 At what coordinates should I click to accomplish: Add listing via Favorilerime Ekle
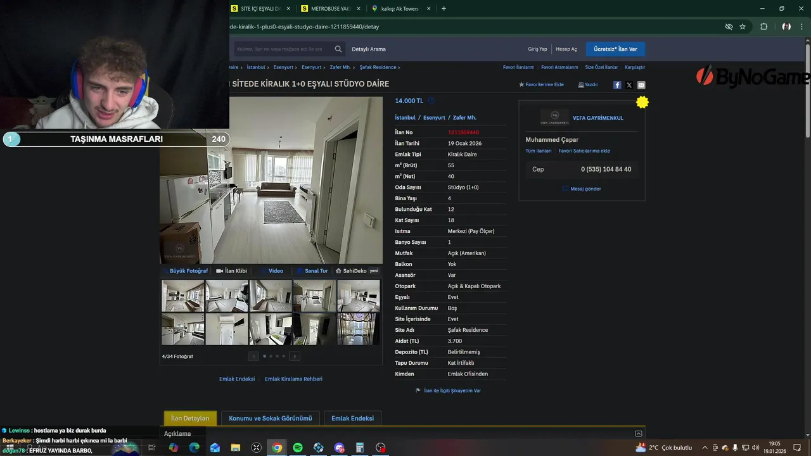pyautogui.click(x=541, y=84)
